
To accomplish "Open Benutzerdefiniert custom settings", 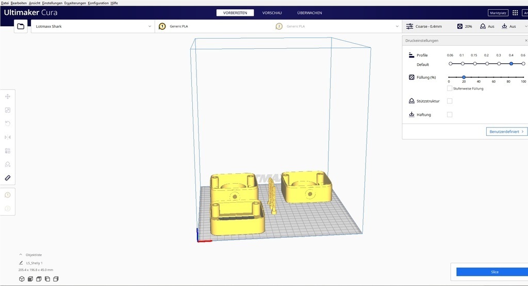I will (x=506, y=131).
